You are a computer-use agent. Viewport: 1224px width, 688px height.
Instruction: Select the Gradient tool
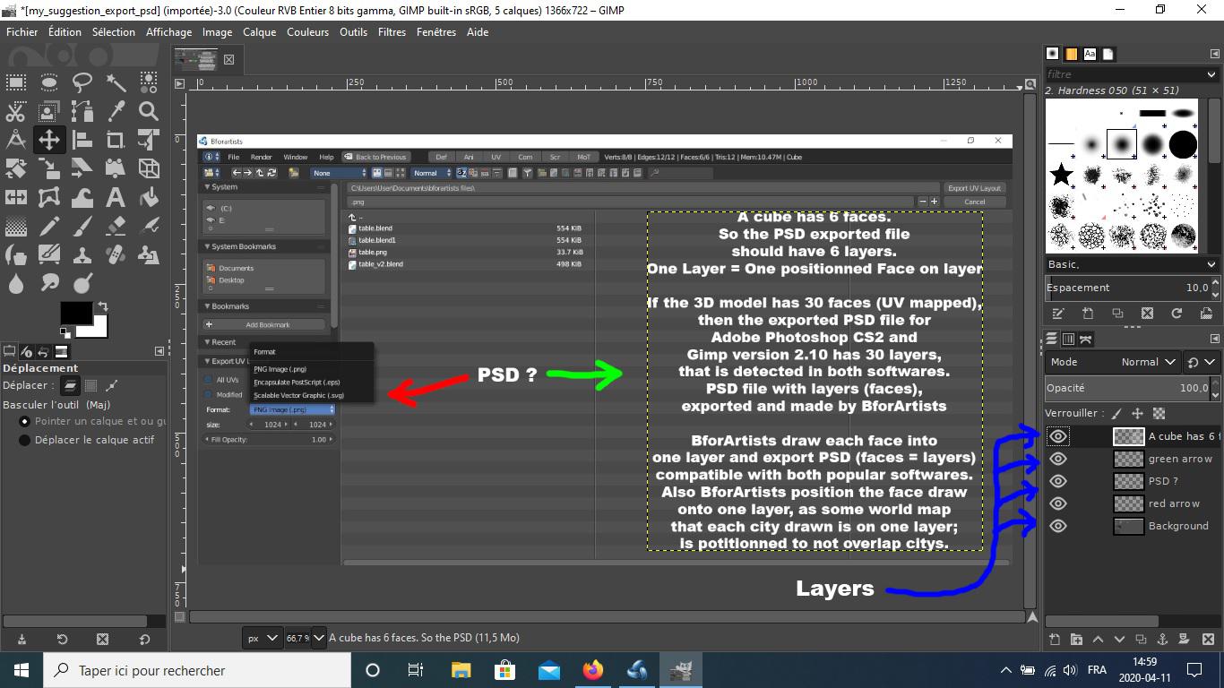[x=16, y=226]
